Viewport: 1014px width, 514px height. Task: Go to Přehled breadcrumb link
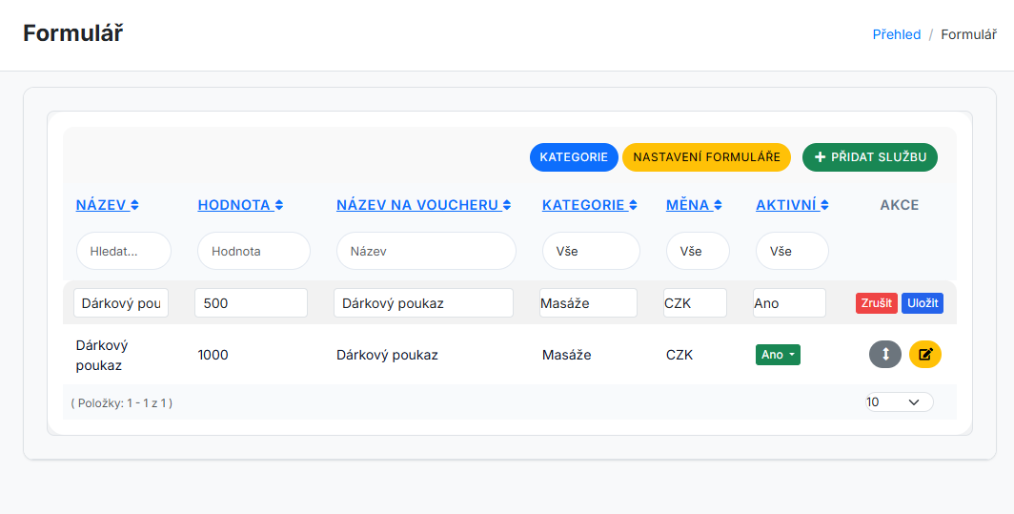[896, 34]
